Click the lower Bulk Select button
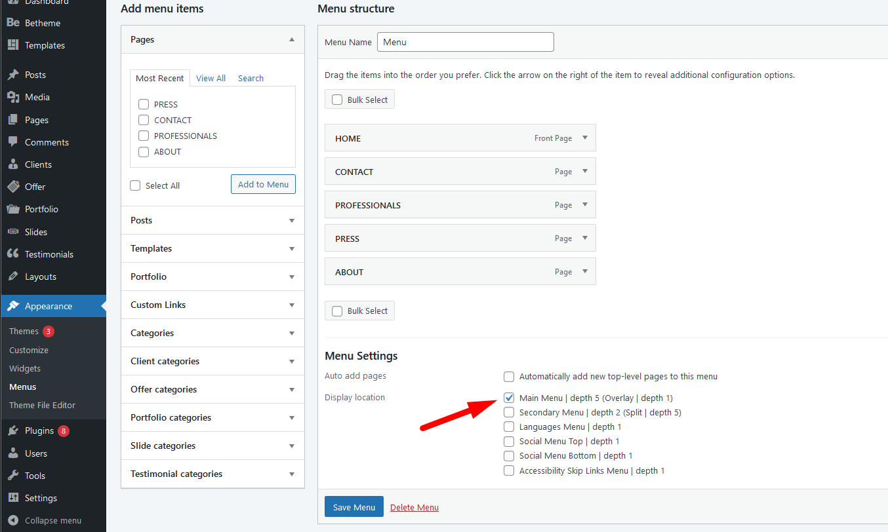The image size is (888, 532). coord(359,311)
